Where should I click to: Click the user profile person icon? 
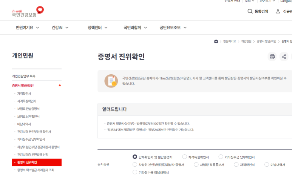(278, 11)
